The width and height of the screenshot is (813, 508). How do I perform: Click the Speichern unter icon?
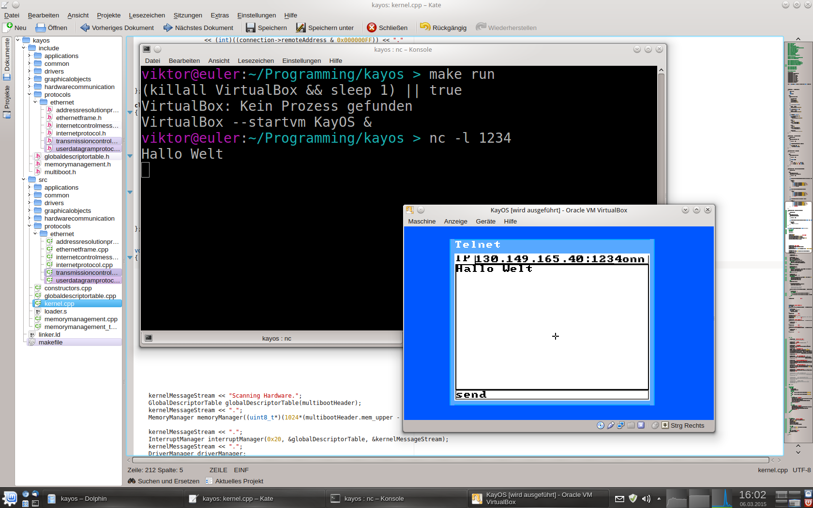point(301,28)
